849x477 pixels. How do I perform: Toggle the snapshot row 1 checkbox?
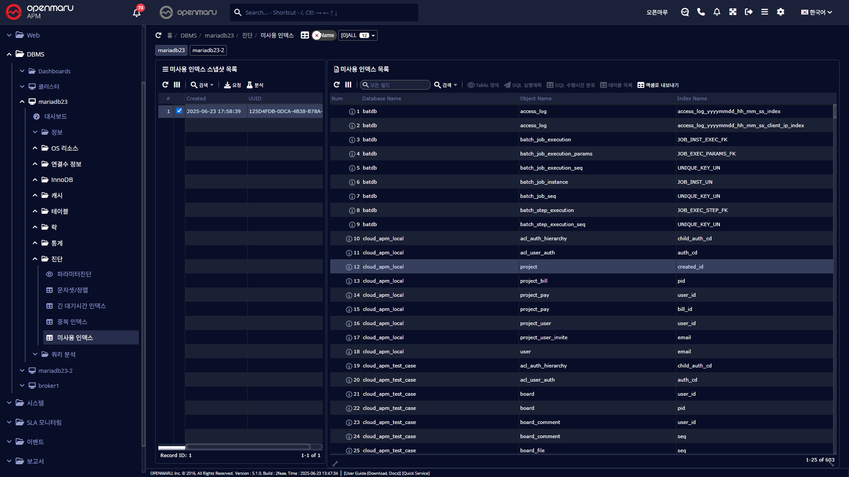[179, 111]
